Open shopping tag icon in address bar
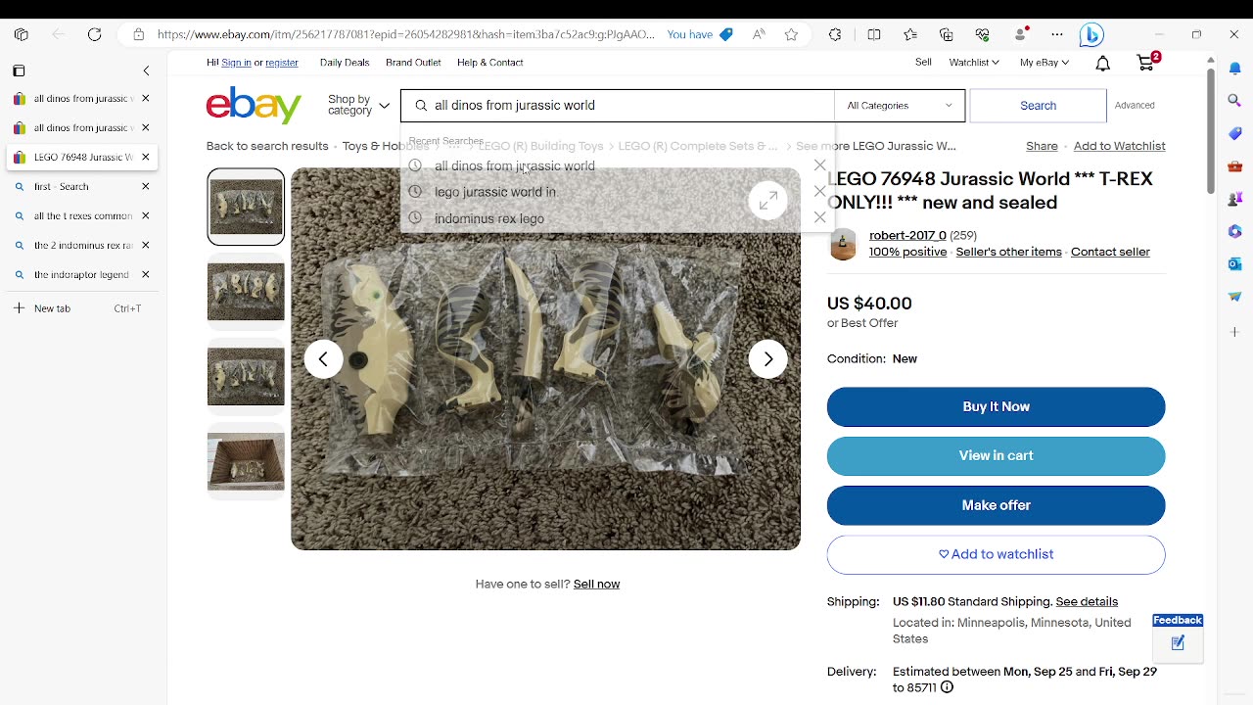Image resolution: width=1253 pixels, height=705 pixels. coord(725,34)
